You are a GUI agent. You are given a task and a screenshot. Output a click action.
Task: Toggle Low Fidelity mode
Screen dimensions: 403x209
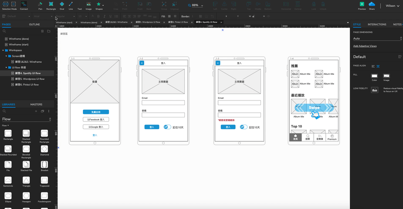tap(375, 90)
